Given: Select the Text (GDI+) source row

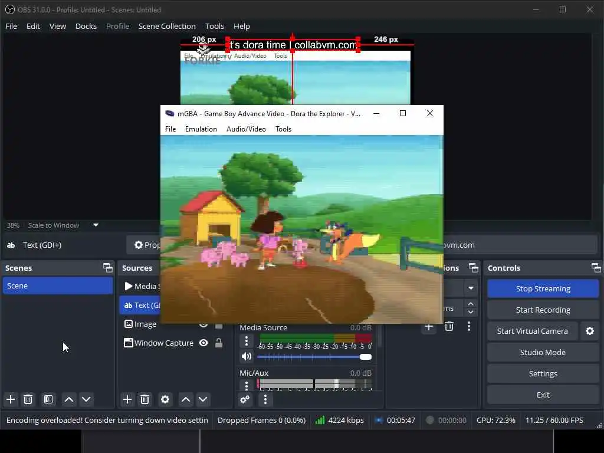Looking at the screenshot, I should [140, 306].
